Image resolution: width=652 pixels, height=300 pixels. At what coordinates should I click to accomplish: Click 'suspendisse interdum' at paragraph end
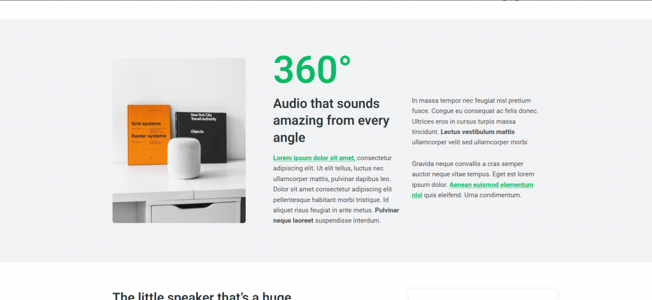pyautogui.click(x=348, y=221)
